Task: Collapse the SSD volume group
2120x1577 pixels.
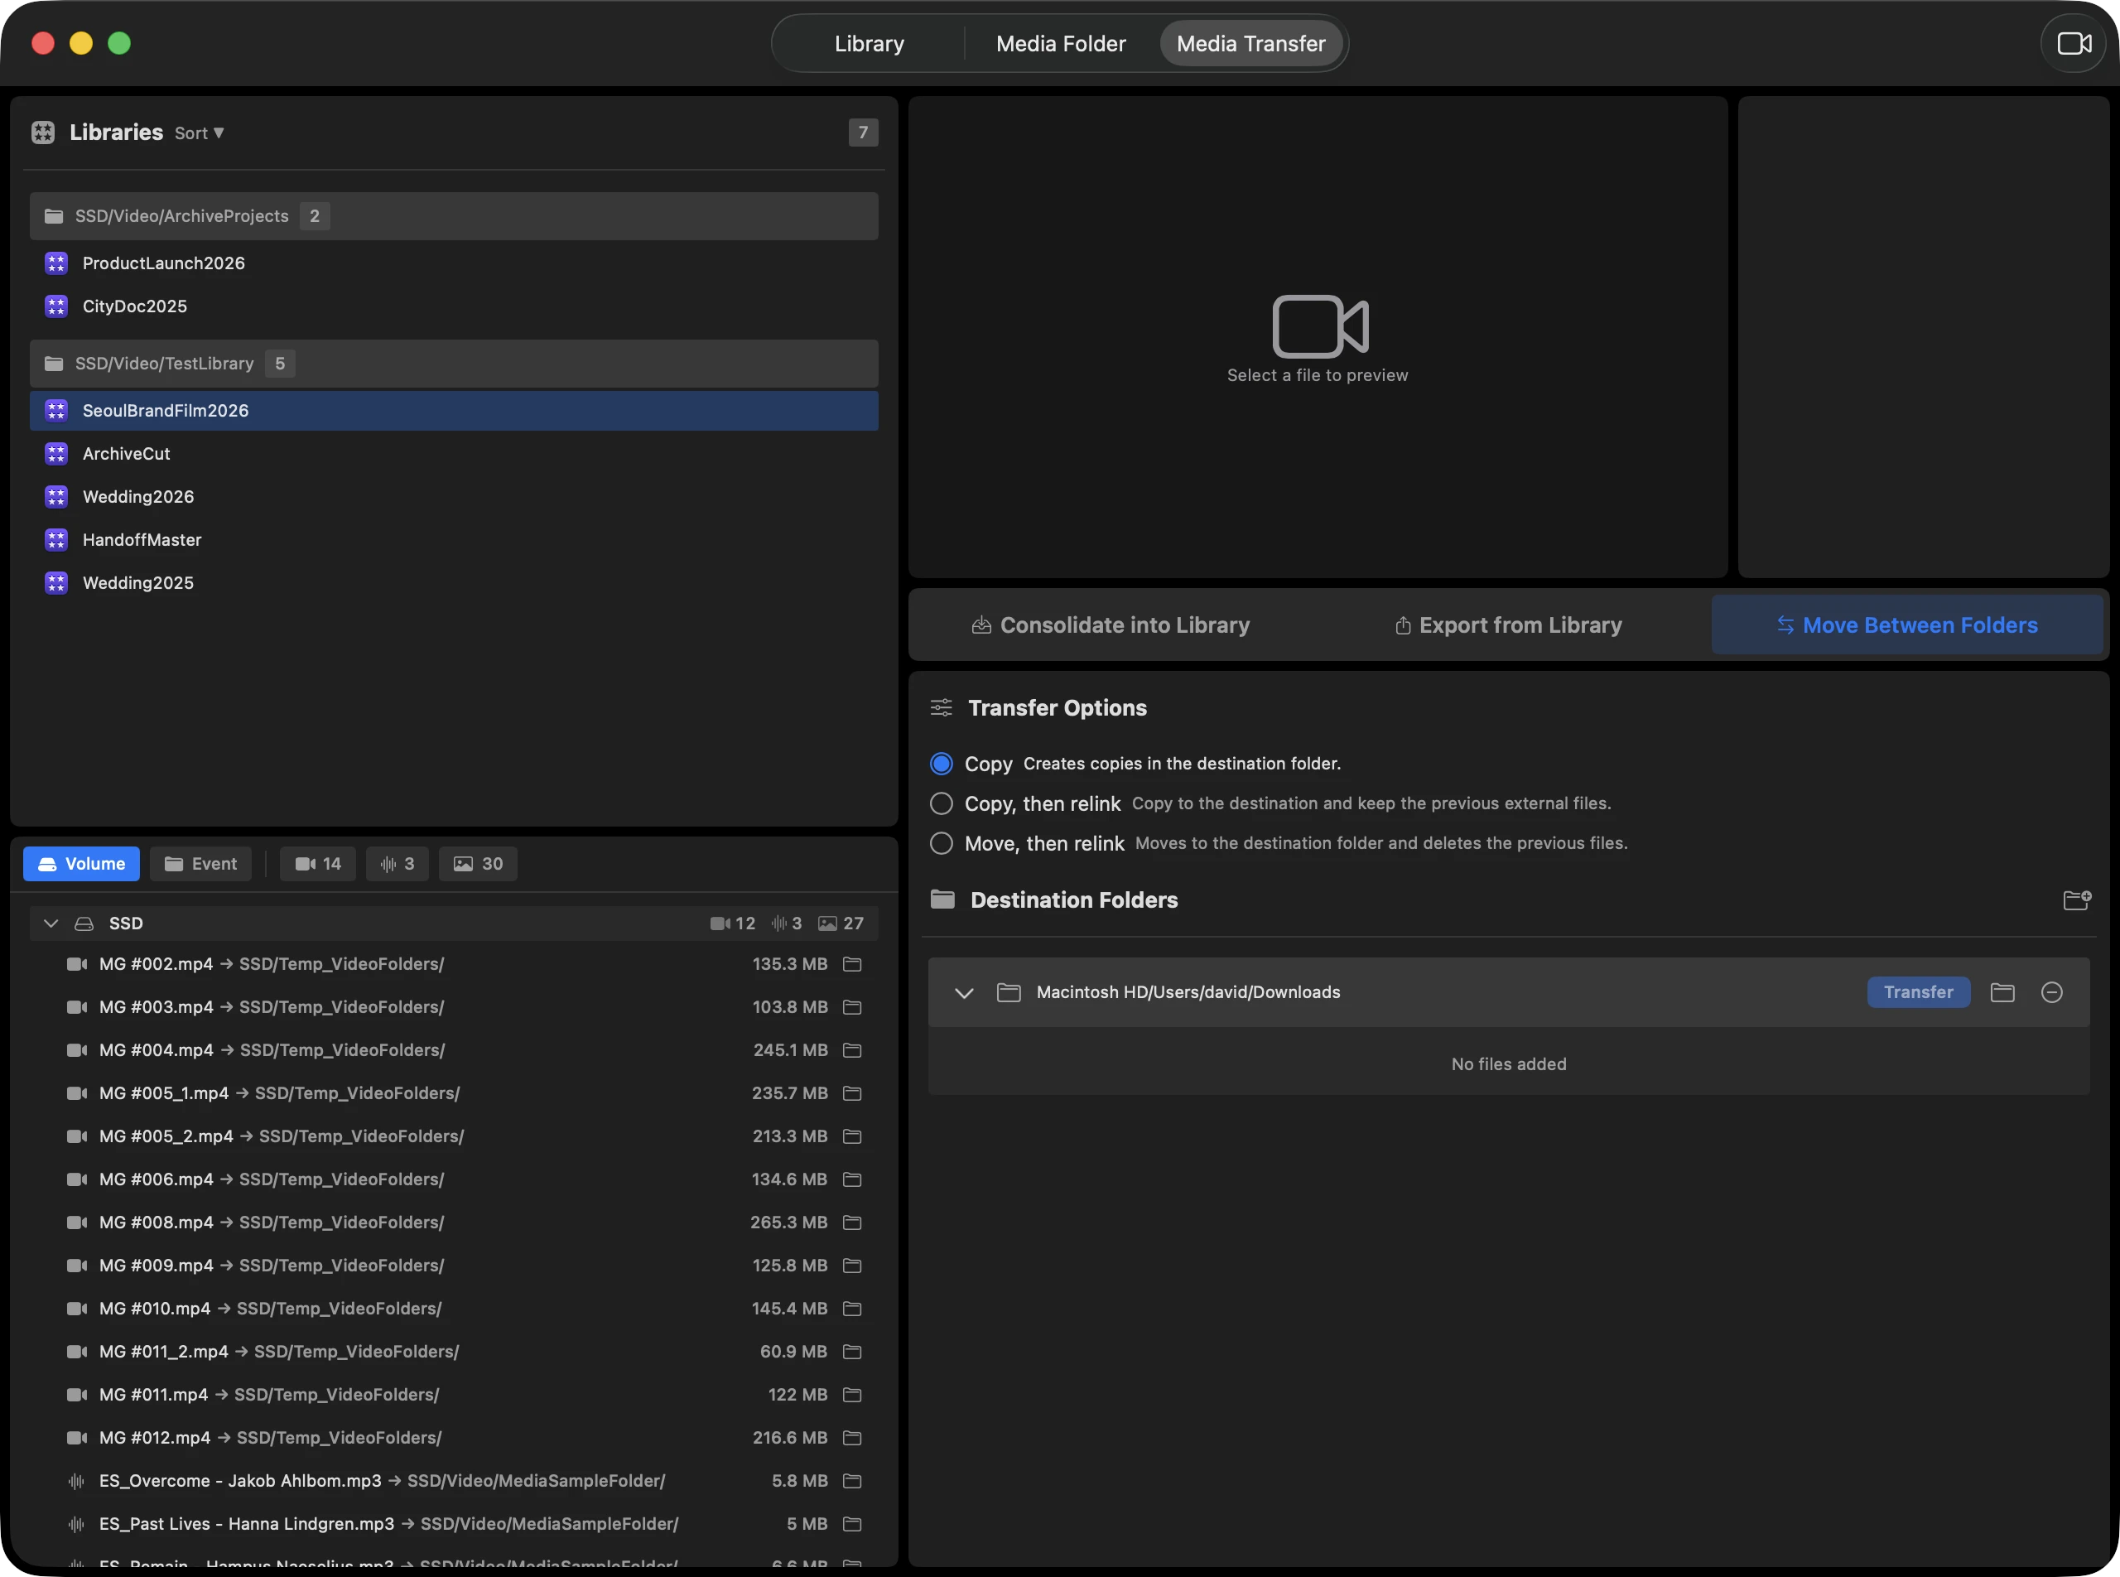Action: point(51,924)
